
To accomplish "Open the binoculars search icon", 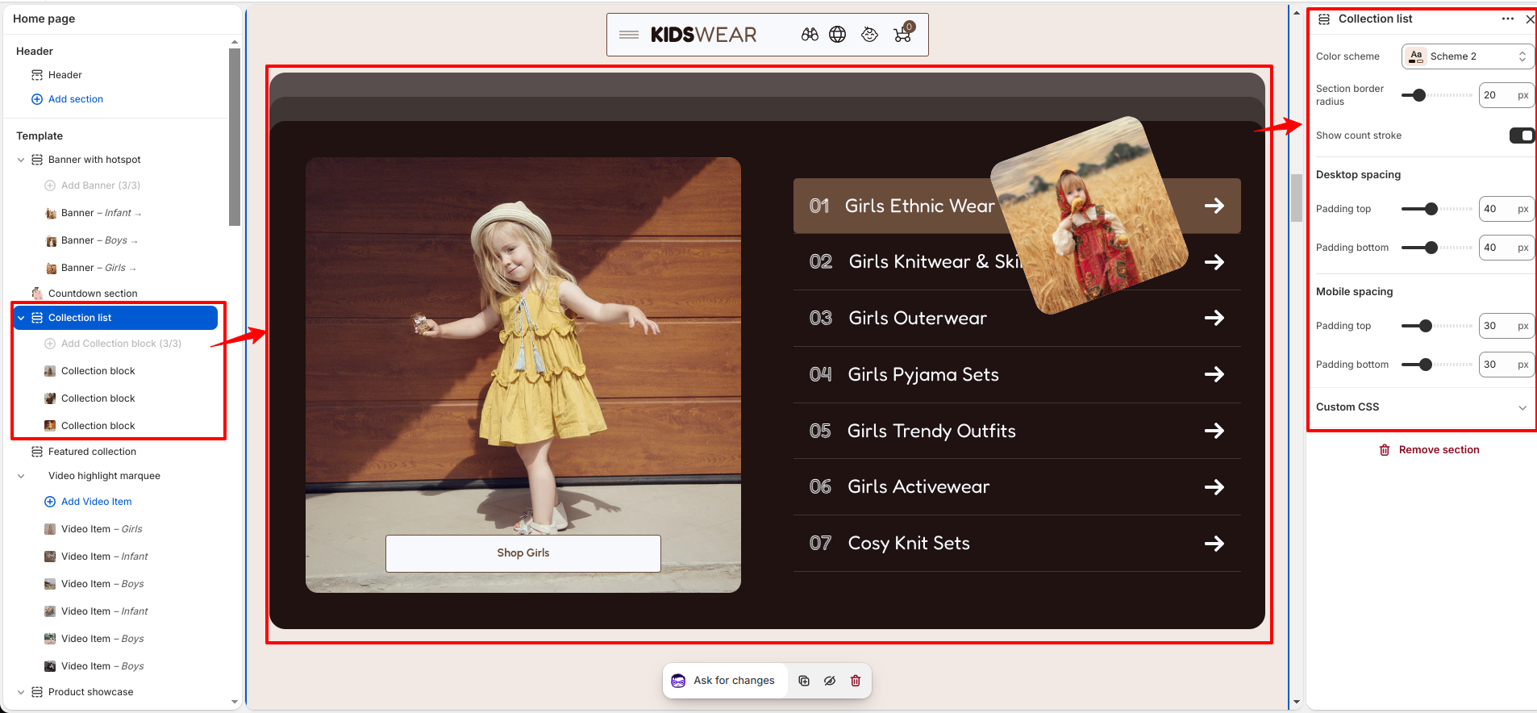I will [x=810, y=35].
